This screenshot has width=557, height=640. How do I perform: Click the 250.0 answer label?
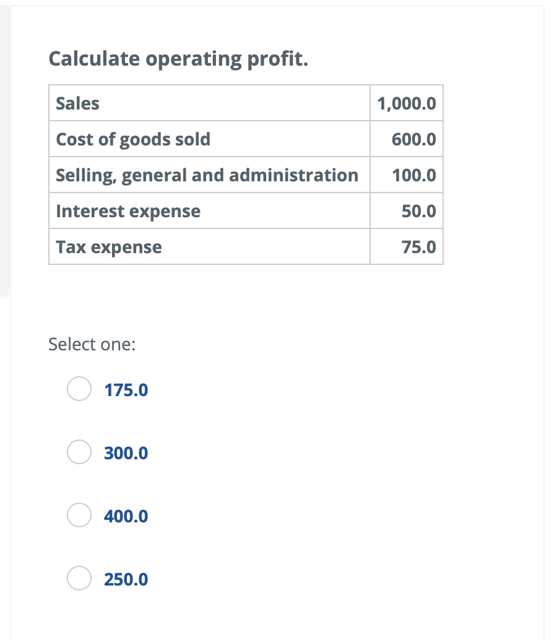[x=126, y=579]
